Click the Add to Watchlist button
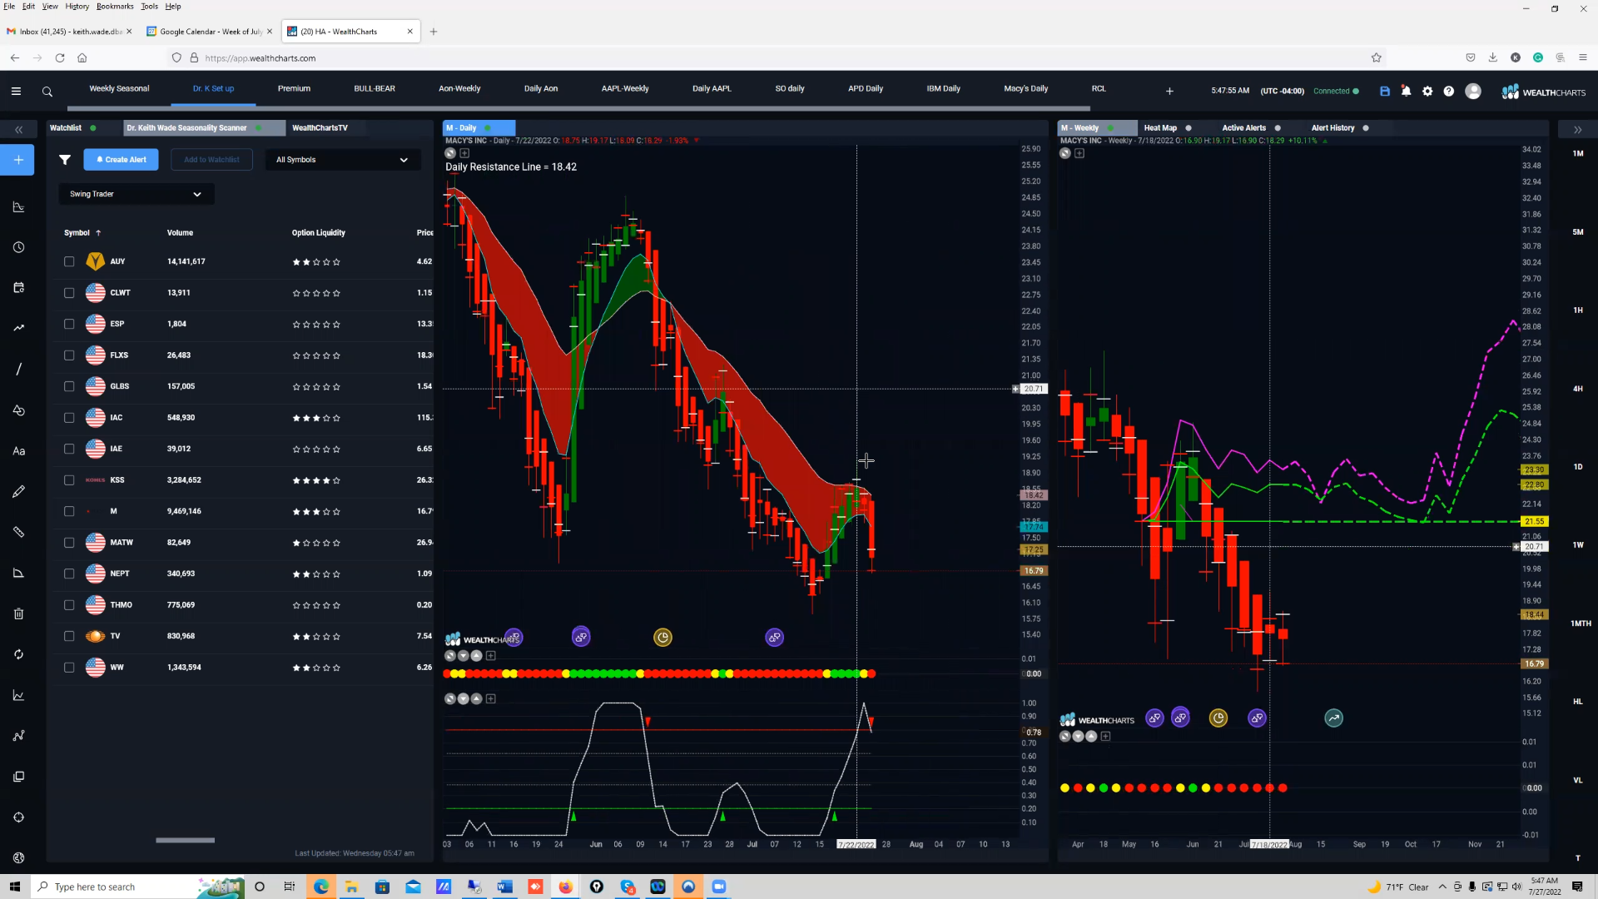 [x=211, y=160]
